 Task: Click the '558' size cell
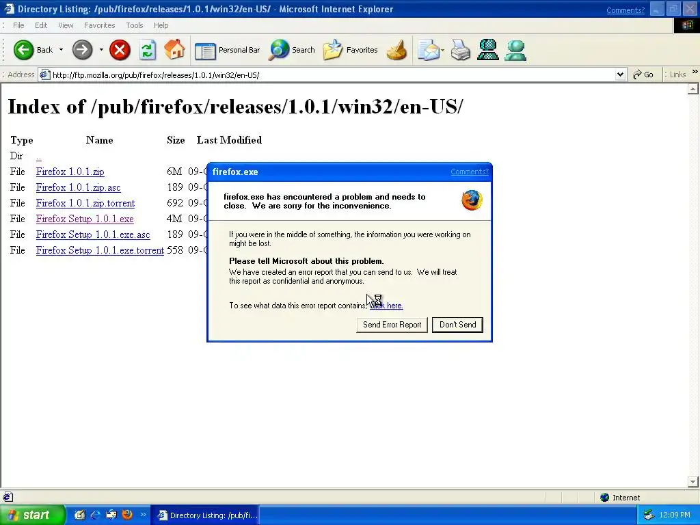click(x=175, y=250)
